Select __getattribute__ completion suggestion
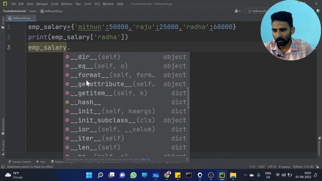 [x=126, y=84]
